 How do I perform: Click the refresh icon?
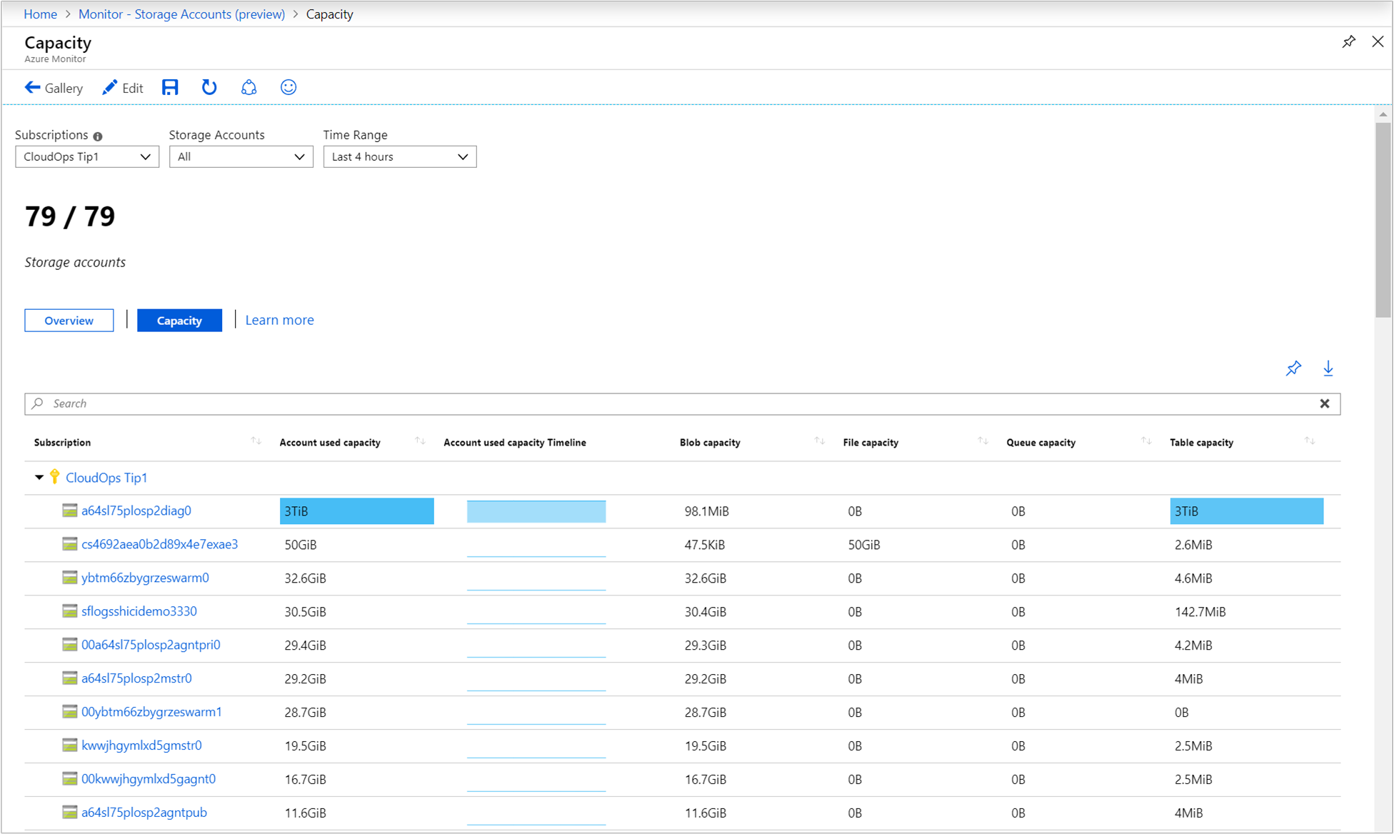click(208, 89)
